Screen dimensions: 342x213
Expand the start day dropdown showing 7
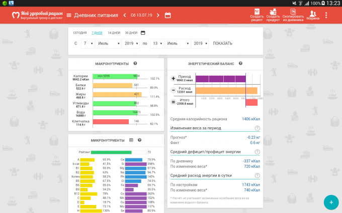[88, 44]
